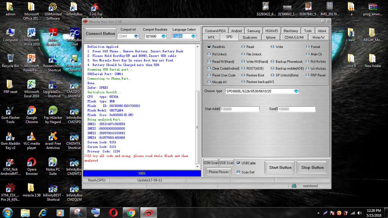Screen dimensions: 388x218
Task: Open Gsm Aladdin Key v2 icon
Action: pos(10,140)
